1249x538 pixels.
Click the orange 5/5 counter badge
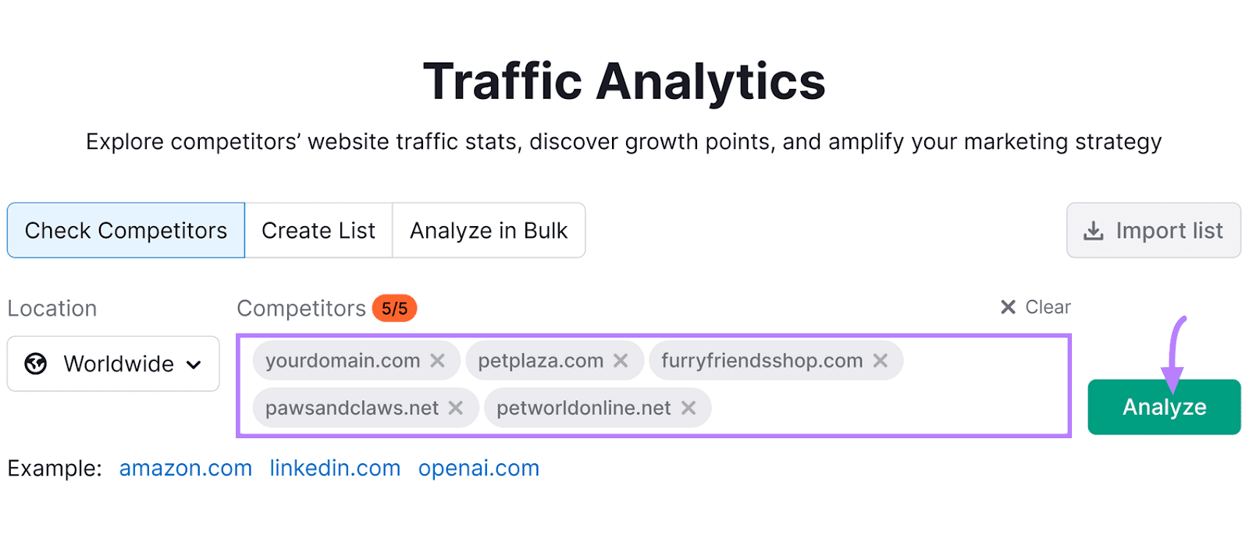(396, 308)
